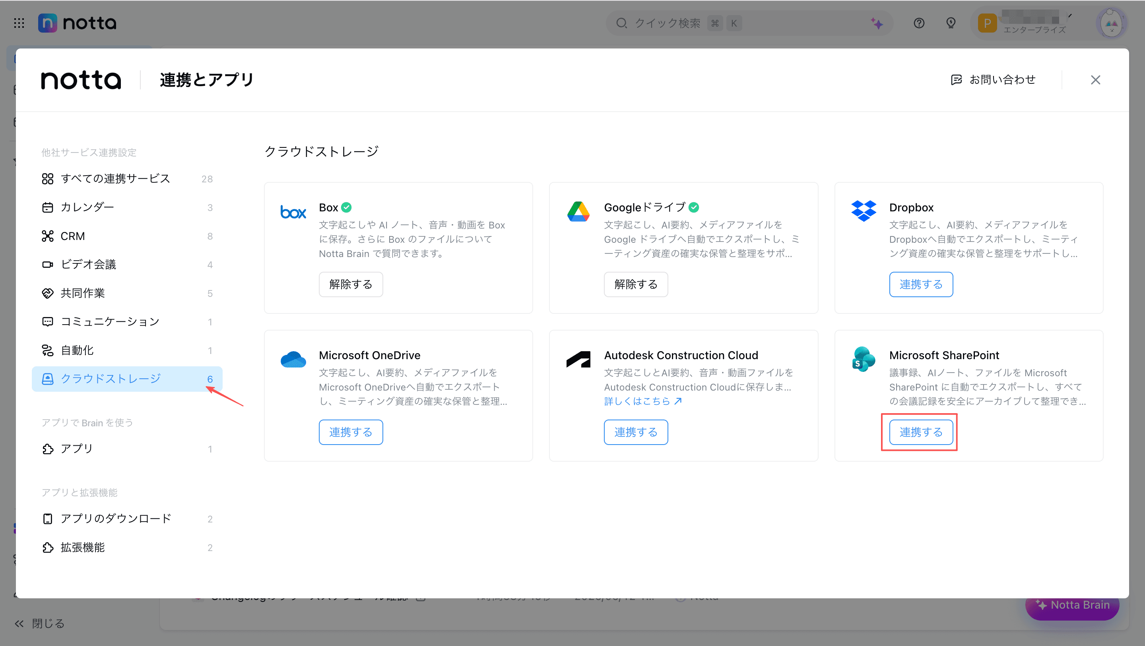The image size is (1145, 646).
Task: Select the 共同作業 category
Action: click(127, 293)
